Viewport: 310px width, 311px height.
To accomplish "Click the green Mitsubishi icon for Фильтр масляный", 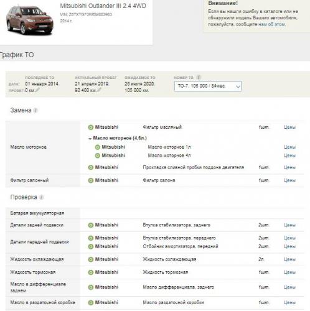I will pos(91,128).
